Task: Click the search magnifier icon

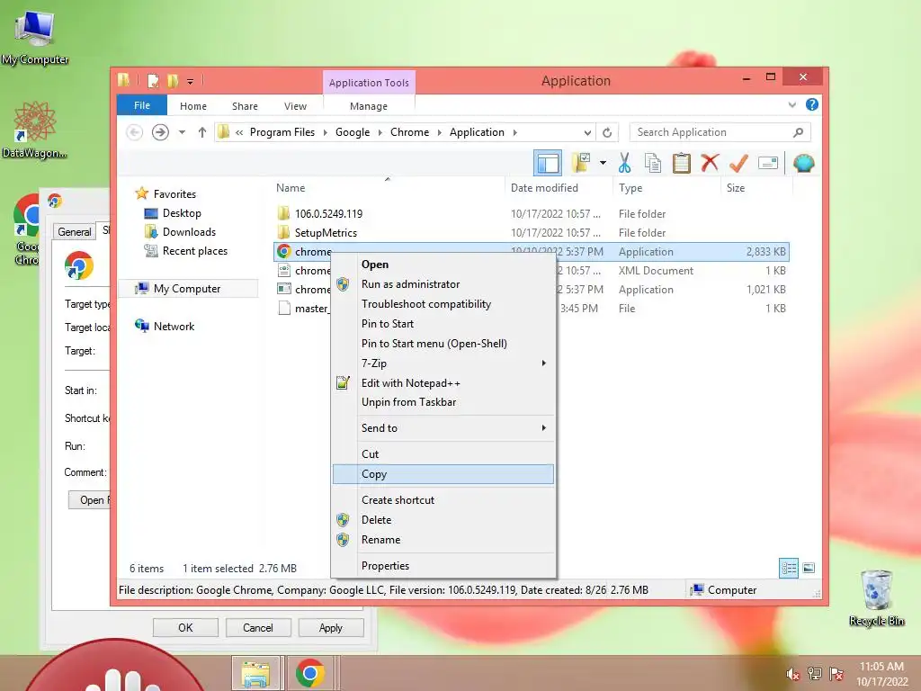Action: click(x=798, y=132)
